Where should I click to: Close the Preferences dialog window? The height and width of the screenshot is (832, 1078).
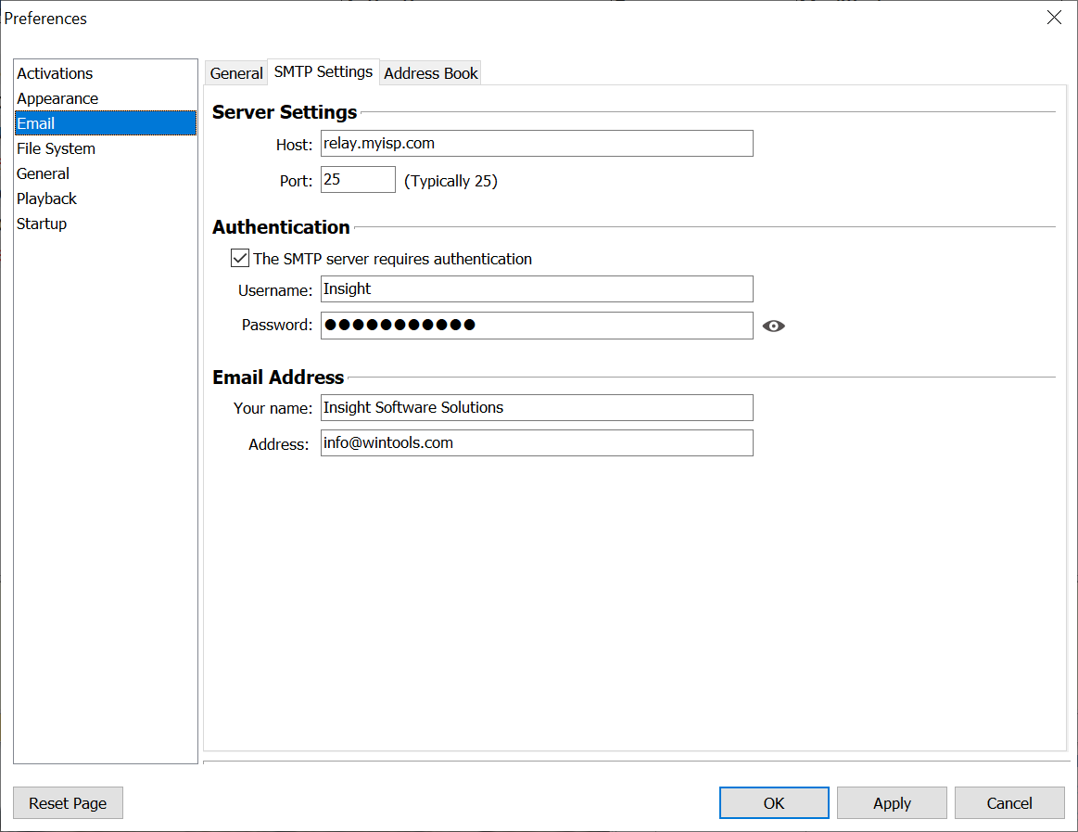[x=1054, y=18]
